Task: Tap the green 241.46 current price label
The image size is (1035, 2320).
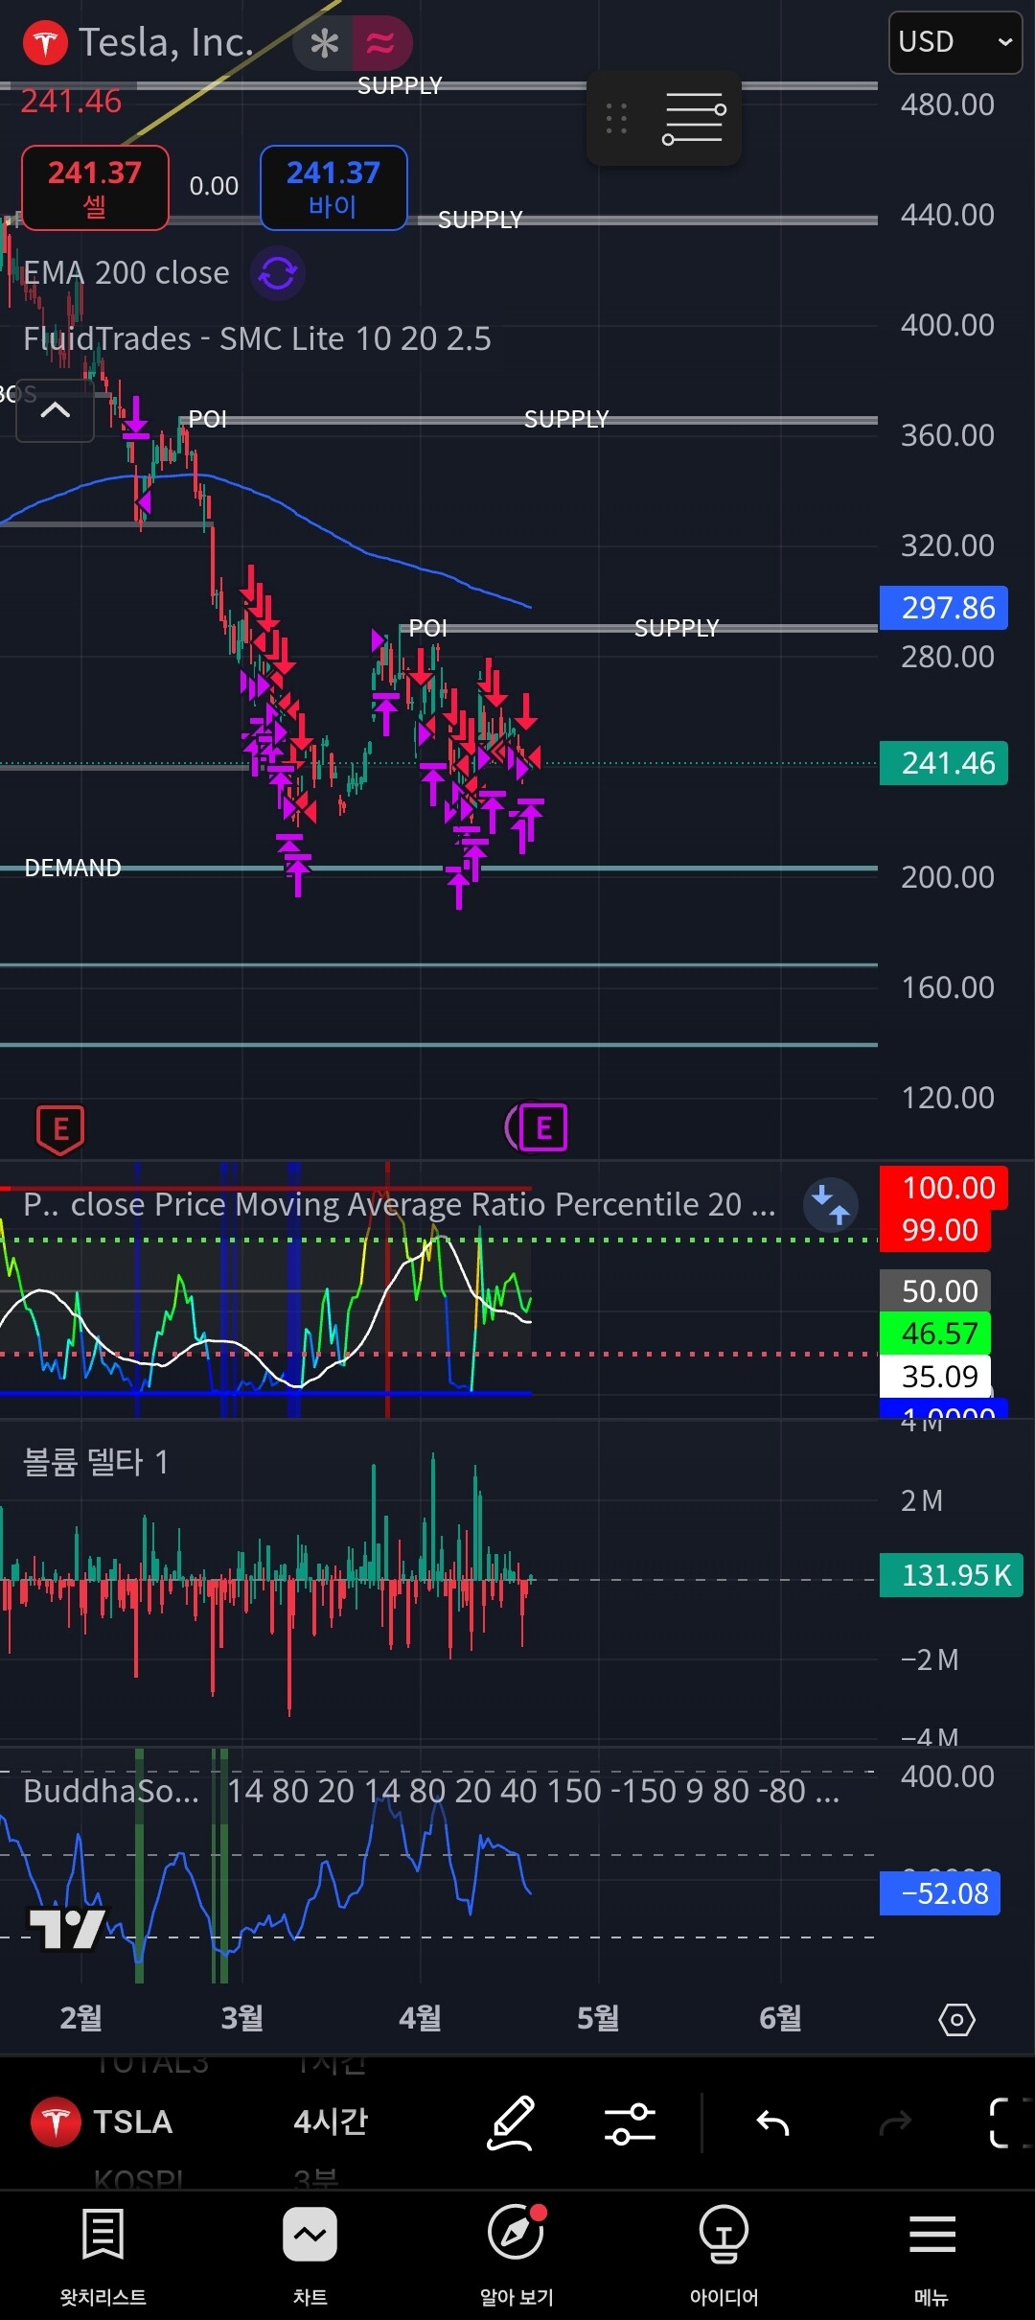Action: [x=944, y=763]
